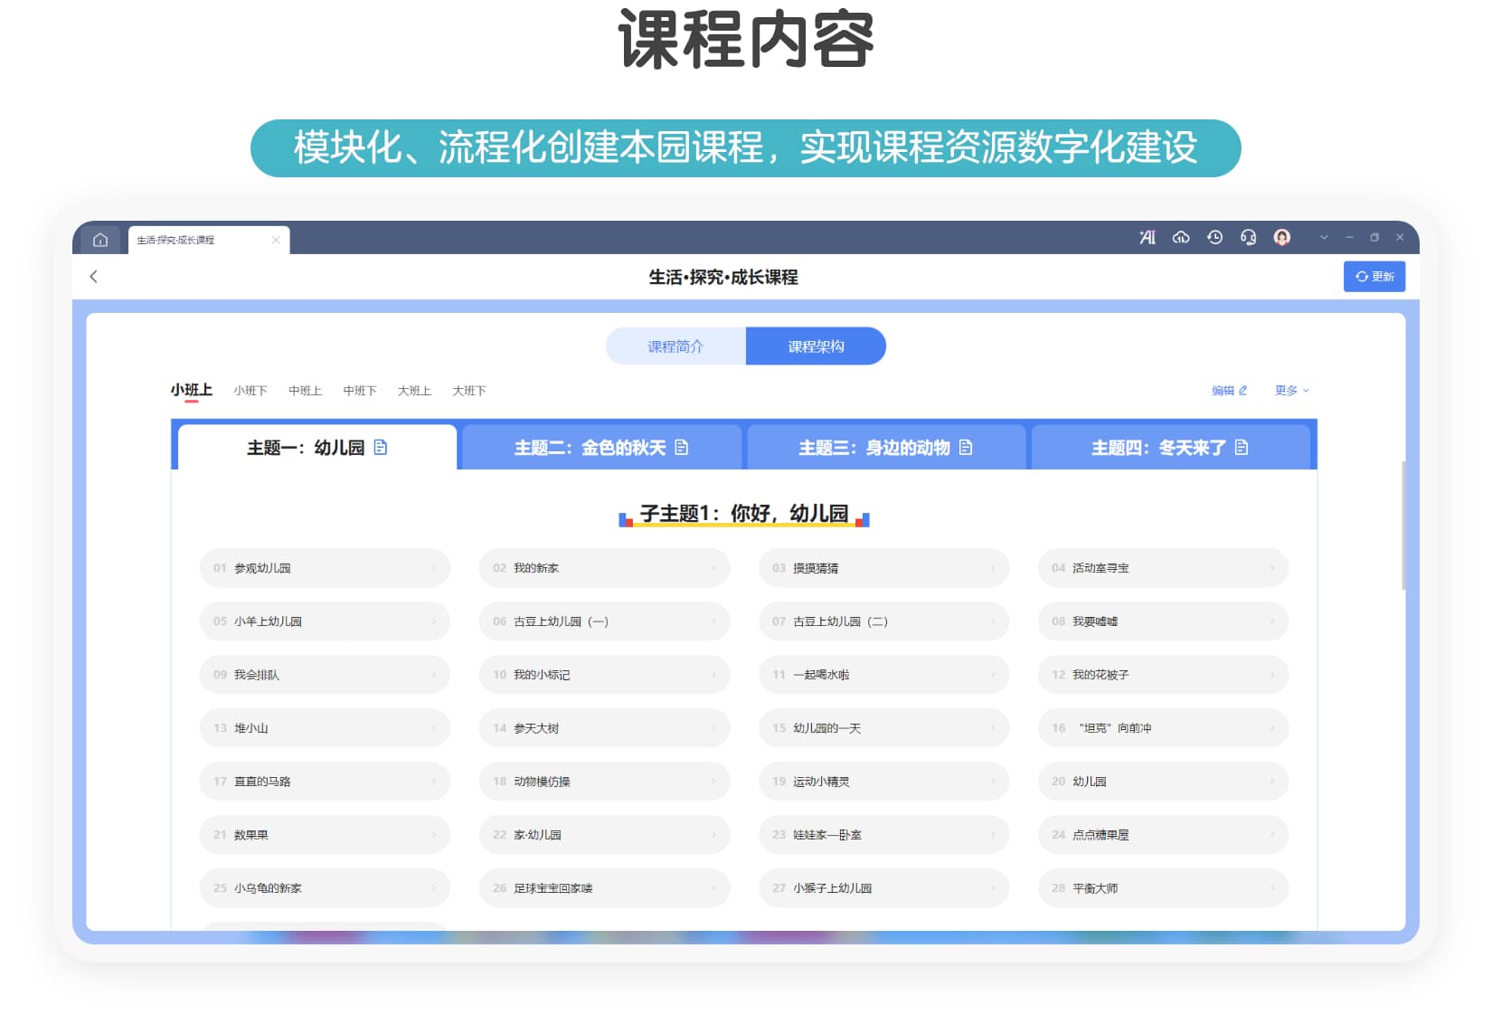The width and height of the screenshot is (1492, 1024).
Task: Click the Home icon in the top-left corner
Action: click(99, 239)
